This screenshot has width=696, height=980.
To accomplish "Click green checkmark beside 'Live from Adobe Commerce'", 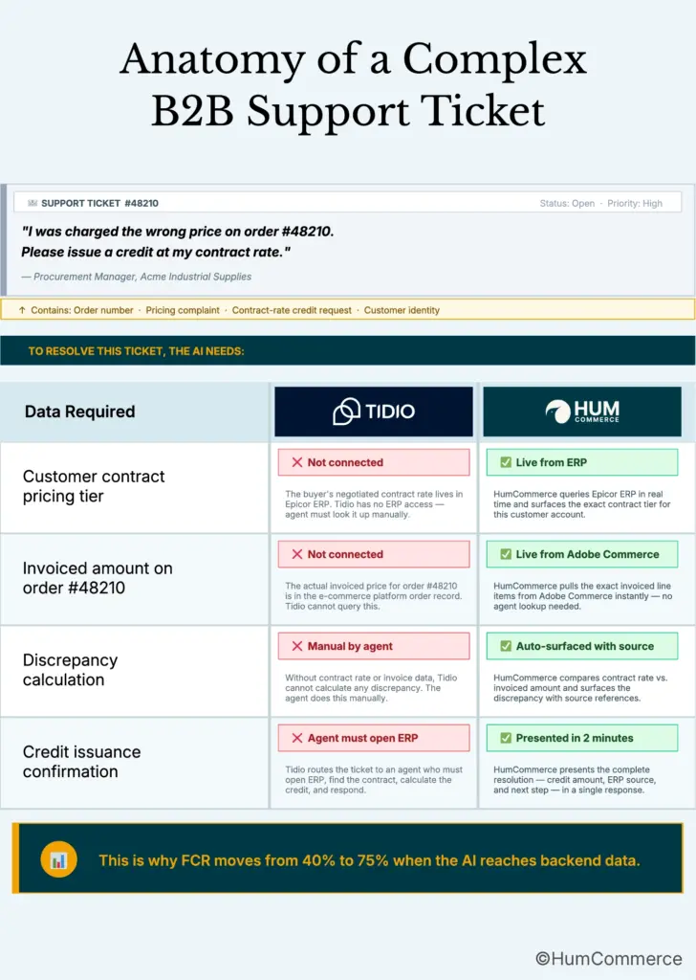I will click(506, 554).
